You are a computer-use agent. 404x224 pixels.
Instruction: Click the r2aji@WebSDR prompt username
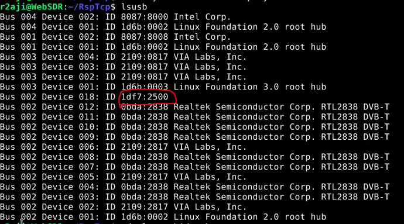[32, 6]
